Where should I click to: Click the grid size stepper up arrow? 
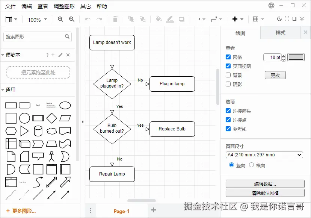point(284,56)
